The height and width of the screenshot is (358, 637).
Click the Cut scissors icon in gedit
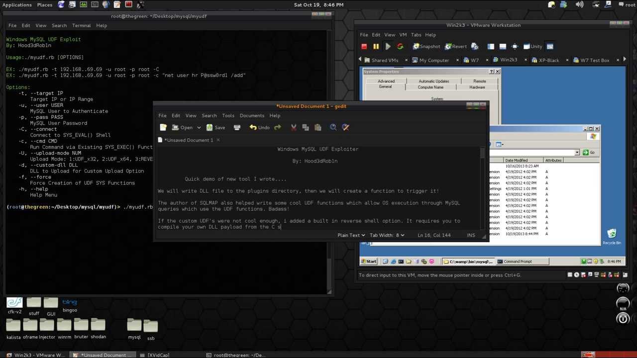pos(294,127)
